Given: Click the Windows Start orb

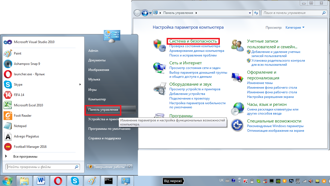Looking at the screenshot, I should click(8, 181).
